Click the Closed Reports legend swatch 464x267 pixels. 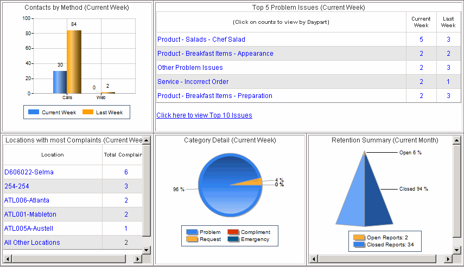click(x=359, y=245)
